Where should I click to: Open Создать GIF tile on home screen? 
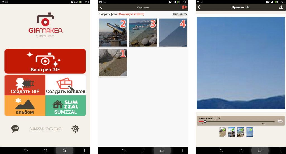(x=25, y=85)
